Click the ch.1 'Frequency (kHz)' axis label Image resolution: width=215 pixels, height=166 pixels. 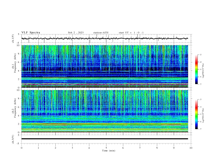15,63
